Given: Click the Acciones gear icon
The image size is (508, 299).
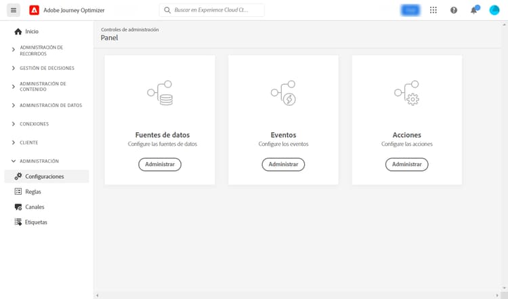Looking at the screenshot, I should (407, 93).
